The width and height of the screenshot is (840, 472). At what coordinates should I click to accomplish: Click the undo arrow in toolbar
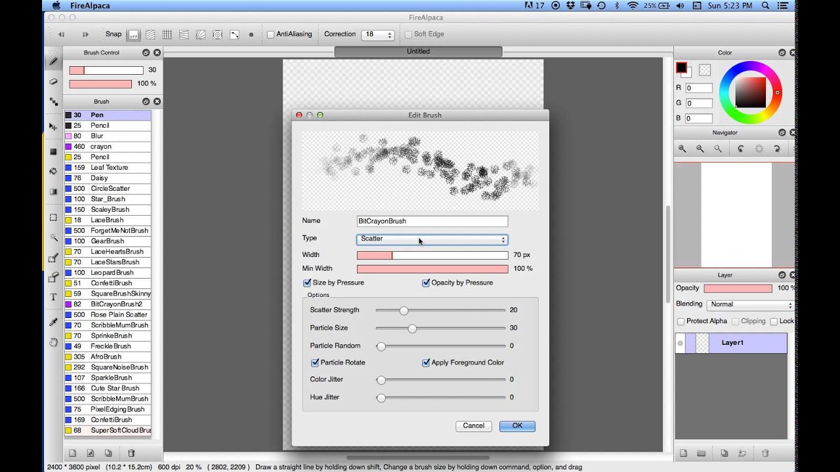coord(62,35)
